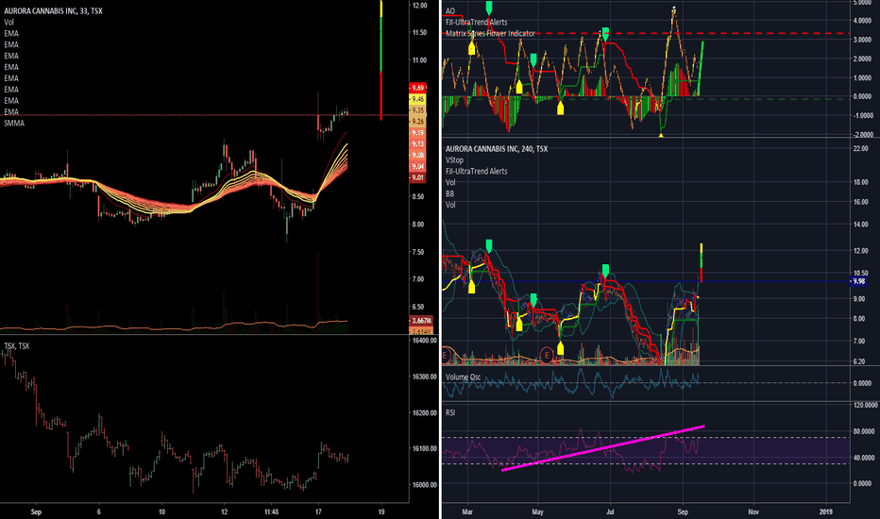Viewport: 880px width, 519px height.
Task: Click yellow marker near March on 240 chart
Action: coord(471,287)
